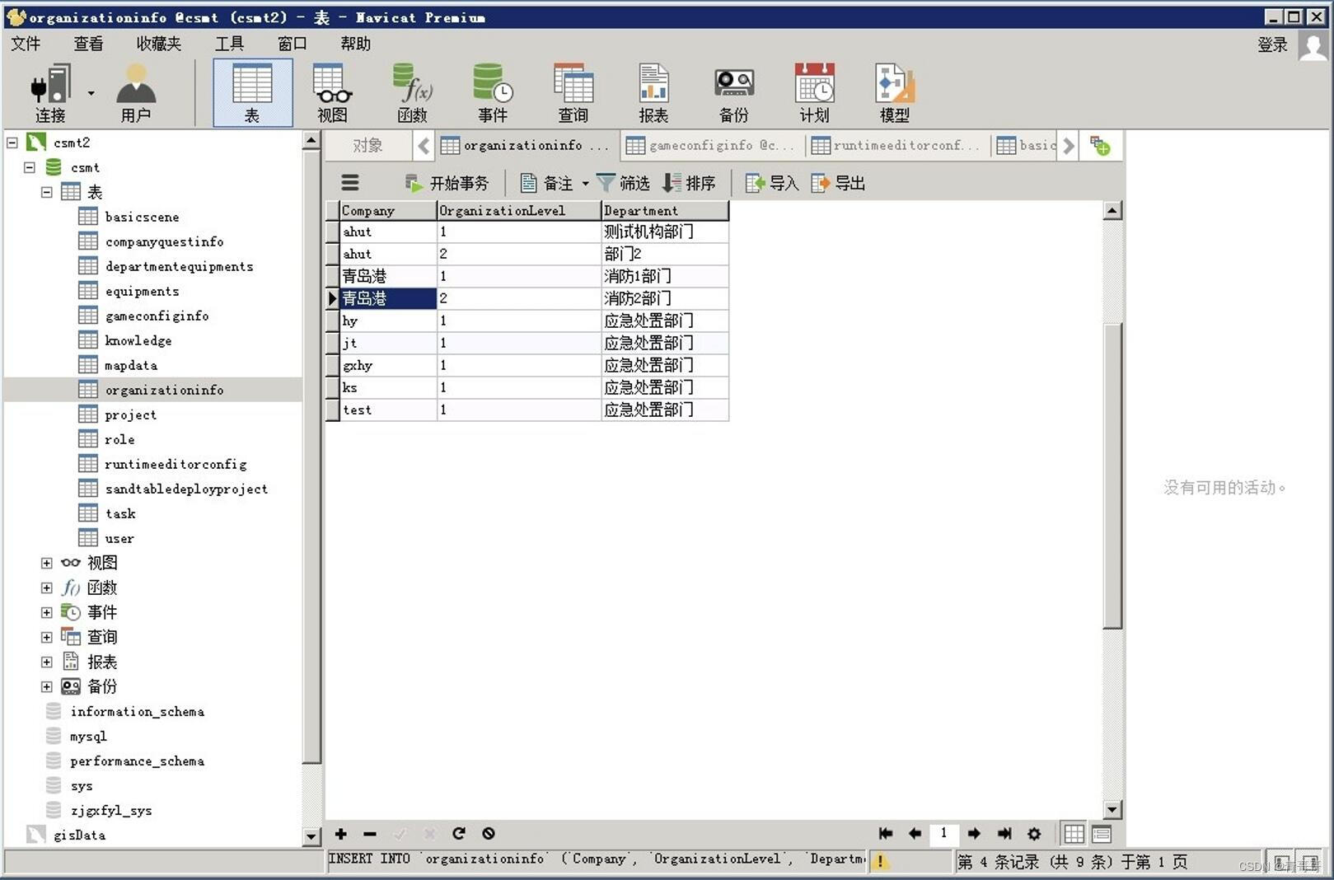1334x880 pixels.
Task: Go to next page of records
Action: click(974, 834)
